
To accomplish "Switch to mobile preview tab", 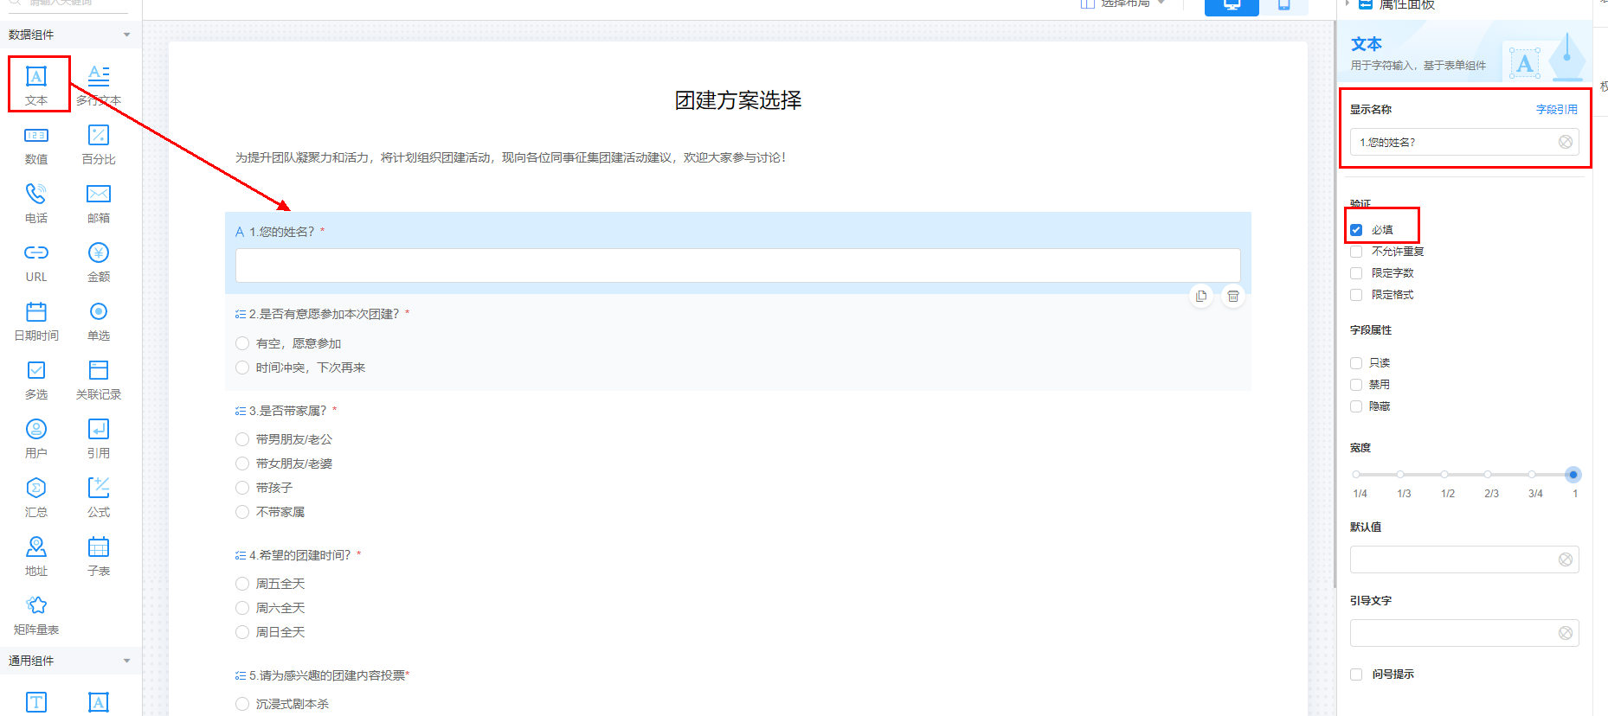I will (x=1283, y=6).
